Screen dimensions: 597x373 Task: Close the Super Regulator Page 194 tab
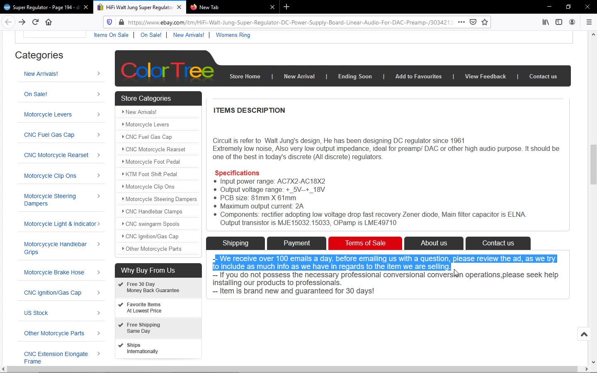[86, 7]
